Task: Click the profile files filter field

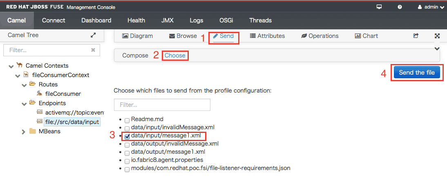Action: [162, 105]
